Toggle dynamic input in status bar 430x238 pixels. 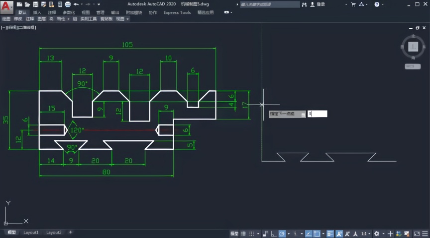[x=265, y=234]
